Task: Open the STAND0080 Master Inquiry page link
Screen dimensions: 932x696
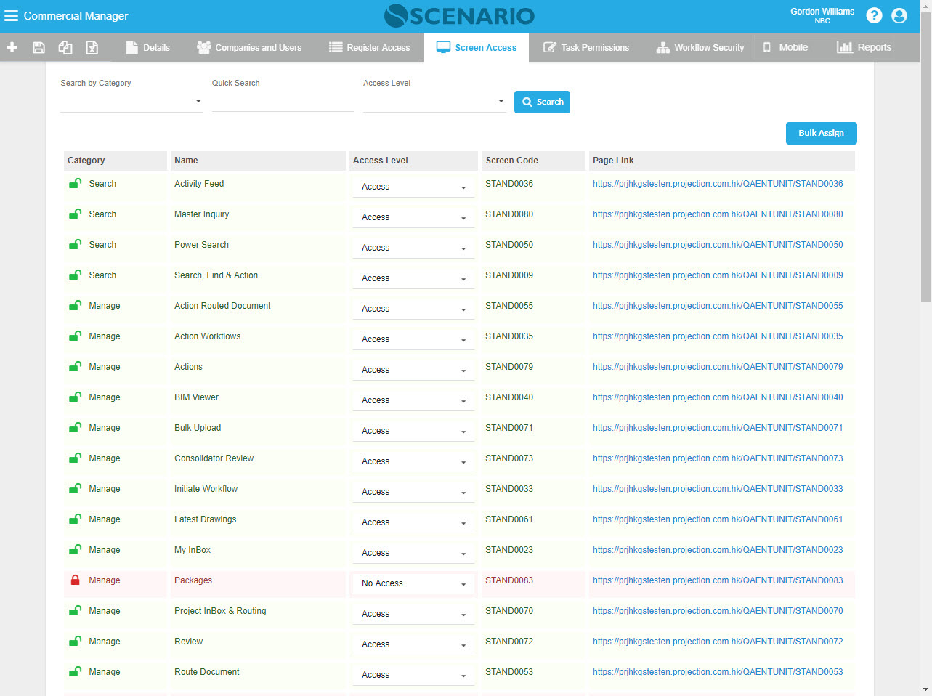Action: pyautogui.click(x=717, y=214)
